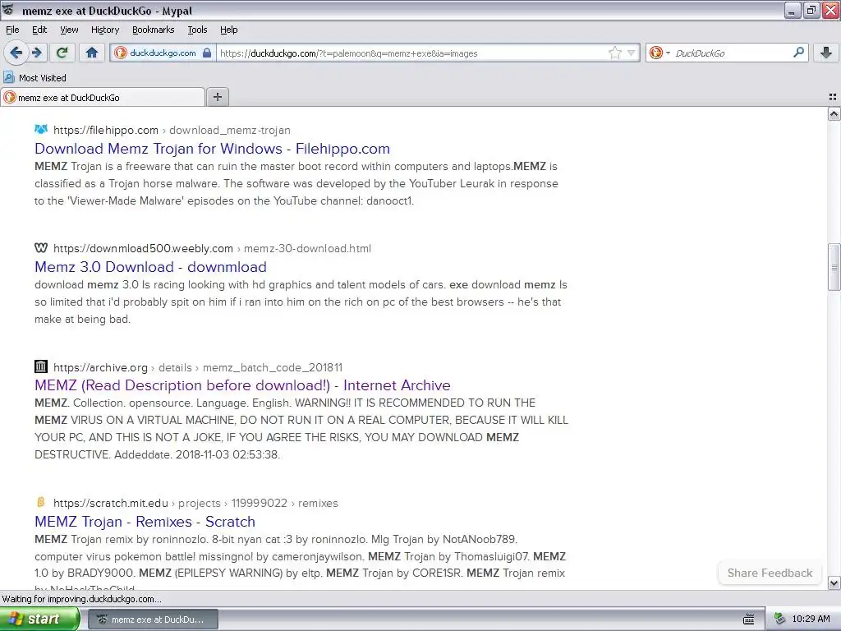Click 'memz-30-download.html' breadcrumb text
841x631 pixels.
coord(307,248)
